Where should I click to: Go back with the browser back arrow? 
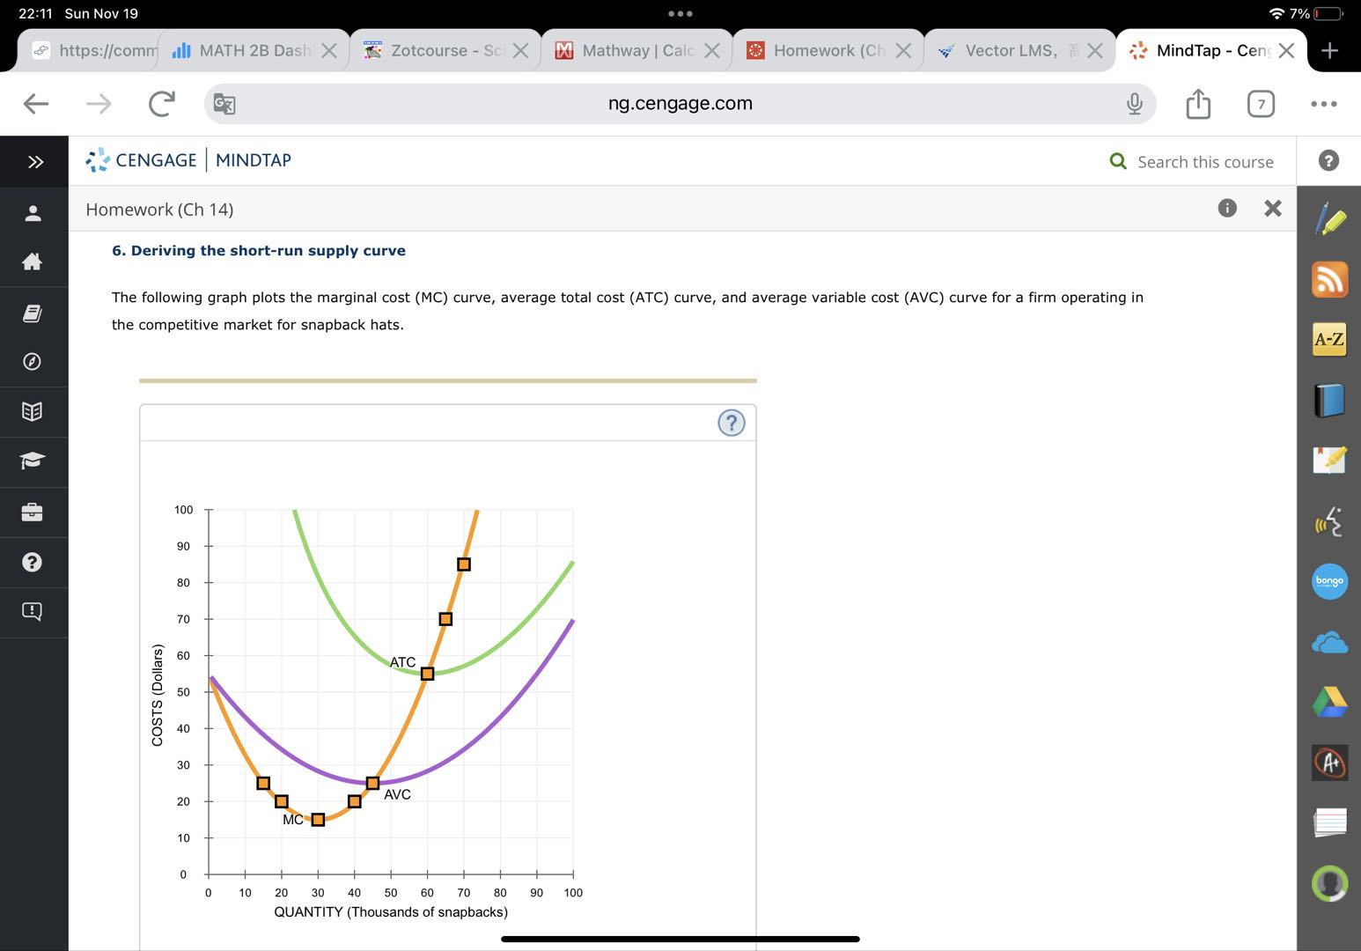tap(35, 104)
